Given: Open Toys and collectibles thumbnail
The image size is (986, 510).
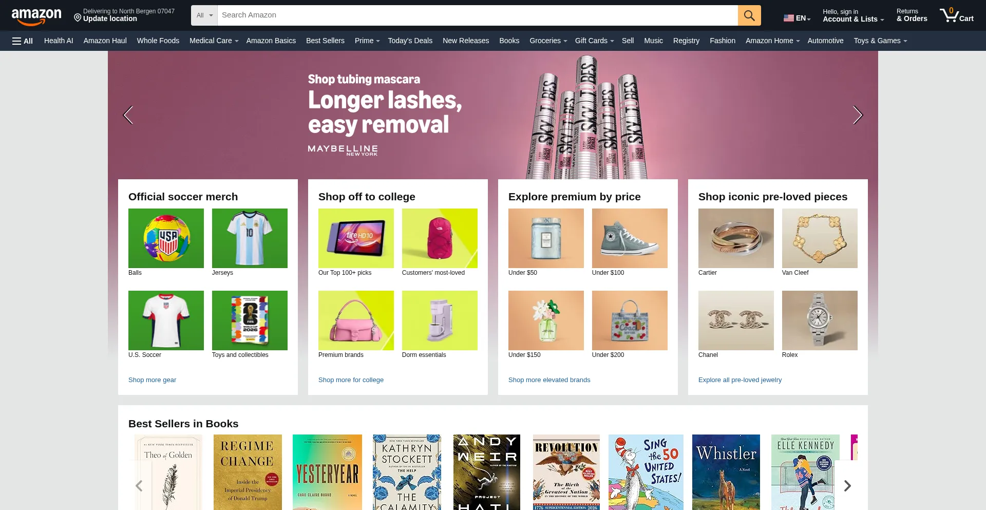Looking at the screenshot, I should (250, 320).
